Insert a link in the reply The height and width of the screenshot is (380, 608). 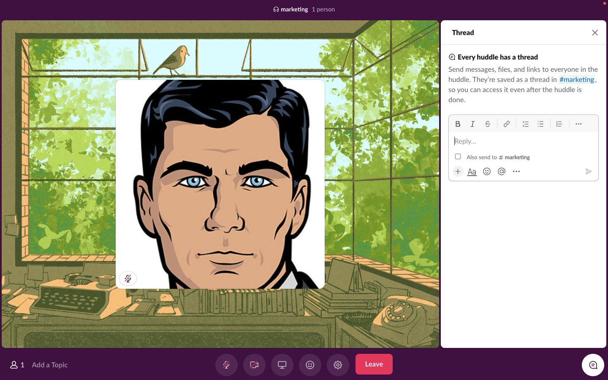click(507, 124)
